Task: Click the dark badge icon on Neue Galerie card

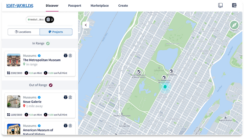Action: 66,97
